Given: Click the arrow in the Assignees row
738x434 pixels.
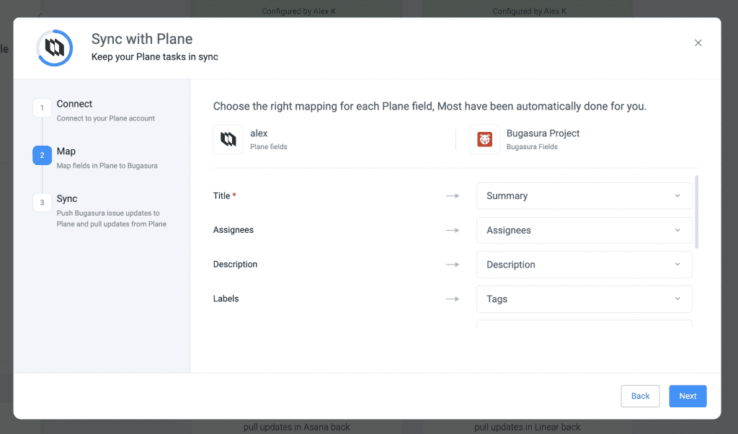Looking at the screenshot, I should [453, 230].
